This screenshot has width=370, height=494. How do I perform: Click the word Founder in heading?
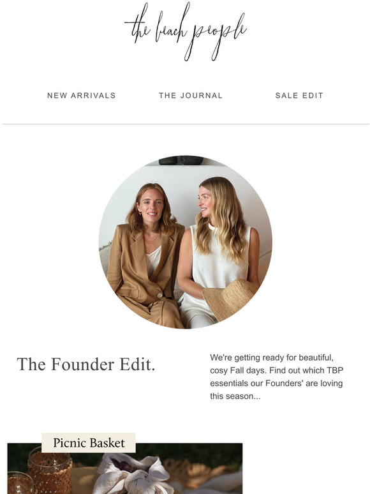point(82,364)
